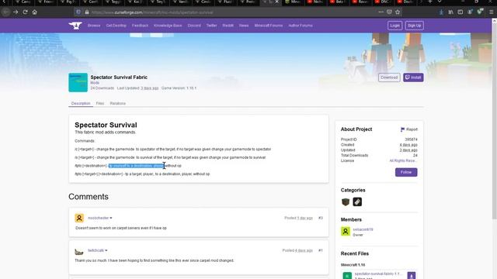This screenshot has height=279, width=497.
Task: Click the second category icon
Action: [357, 201]
